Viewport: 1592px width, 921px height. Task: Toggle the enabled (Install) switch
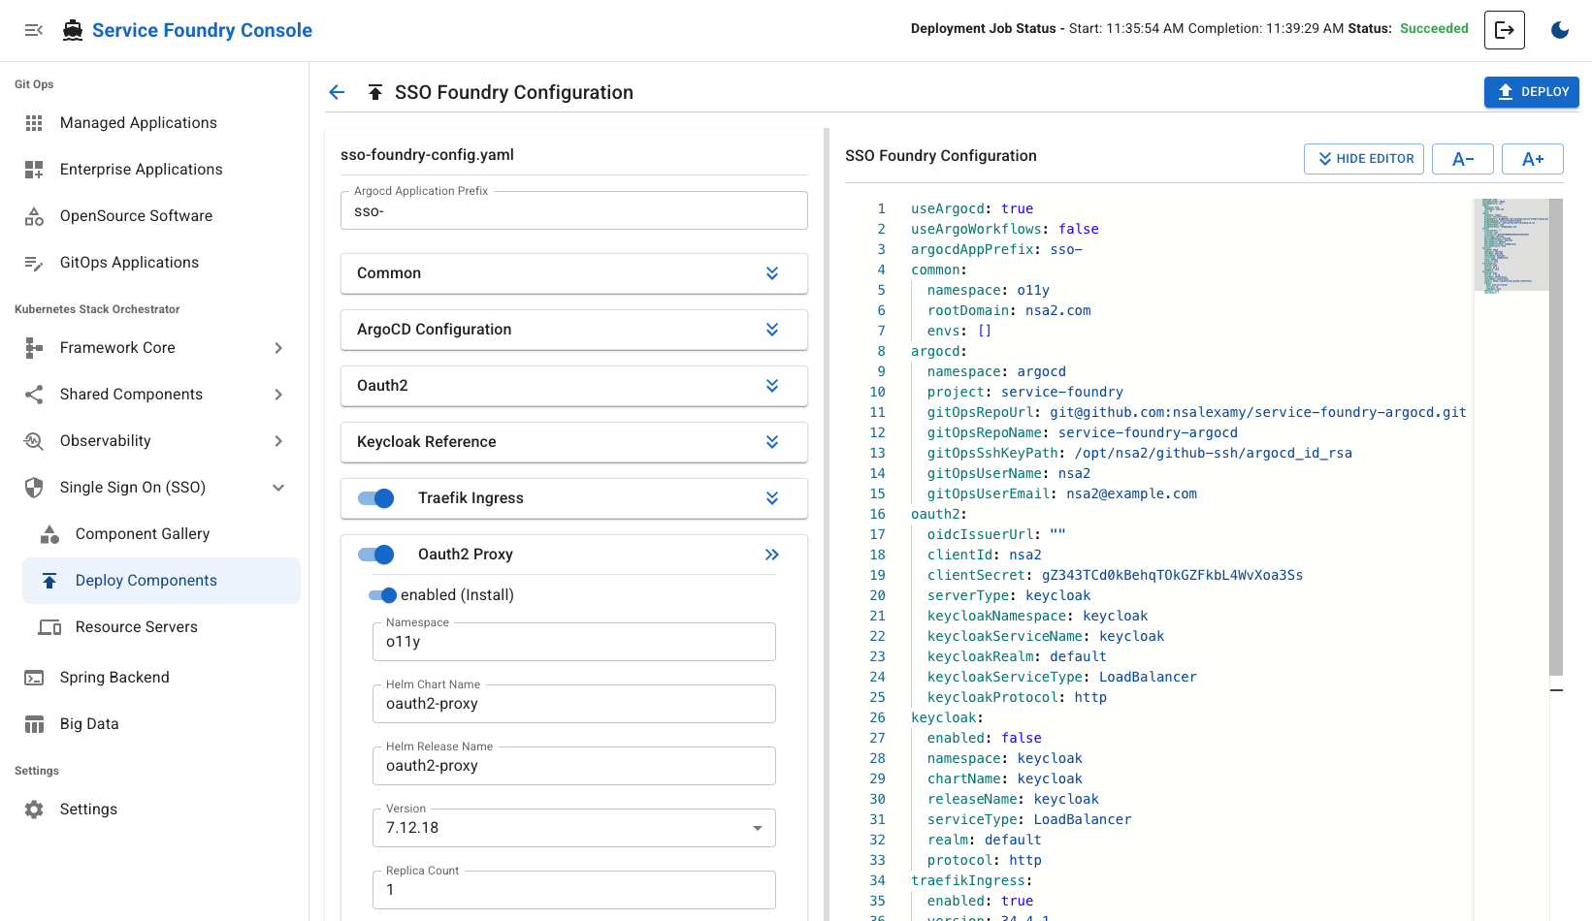[x=383, y=595]
